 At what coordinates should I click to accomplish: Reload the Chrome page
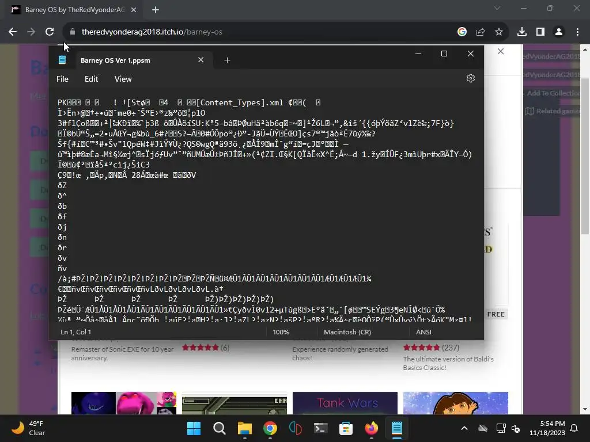coord(50,32)
